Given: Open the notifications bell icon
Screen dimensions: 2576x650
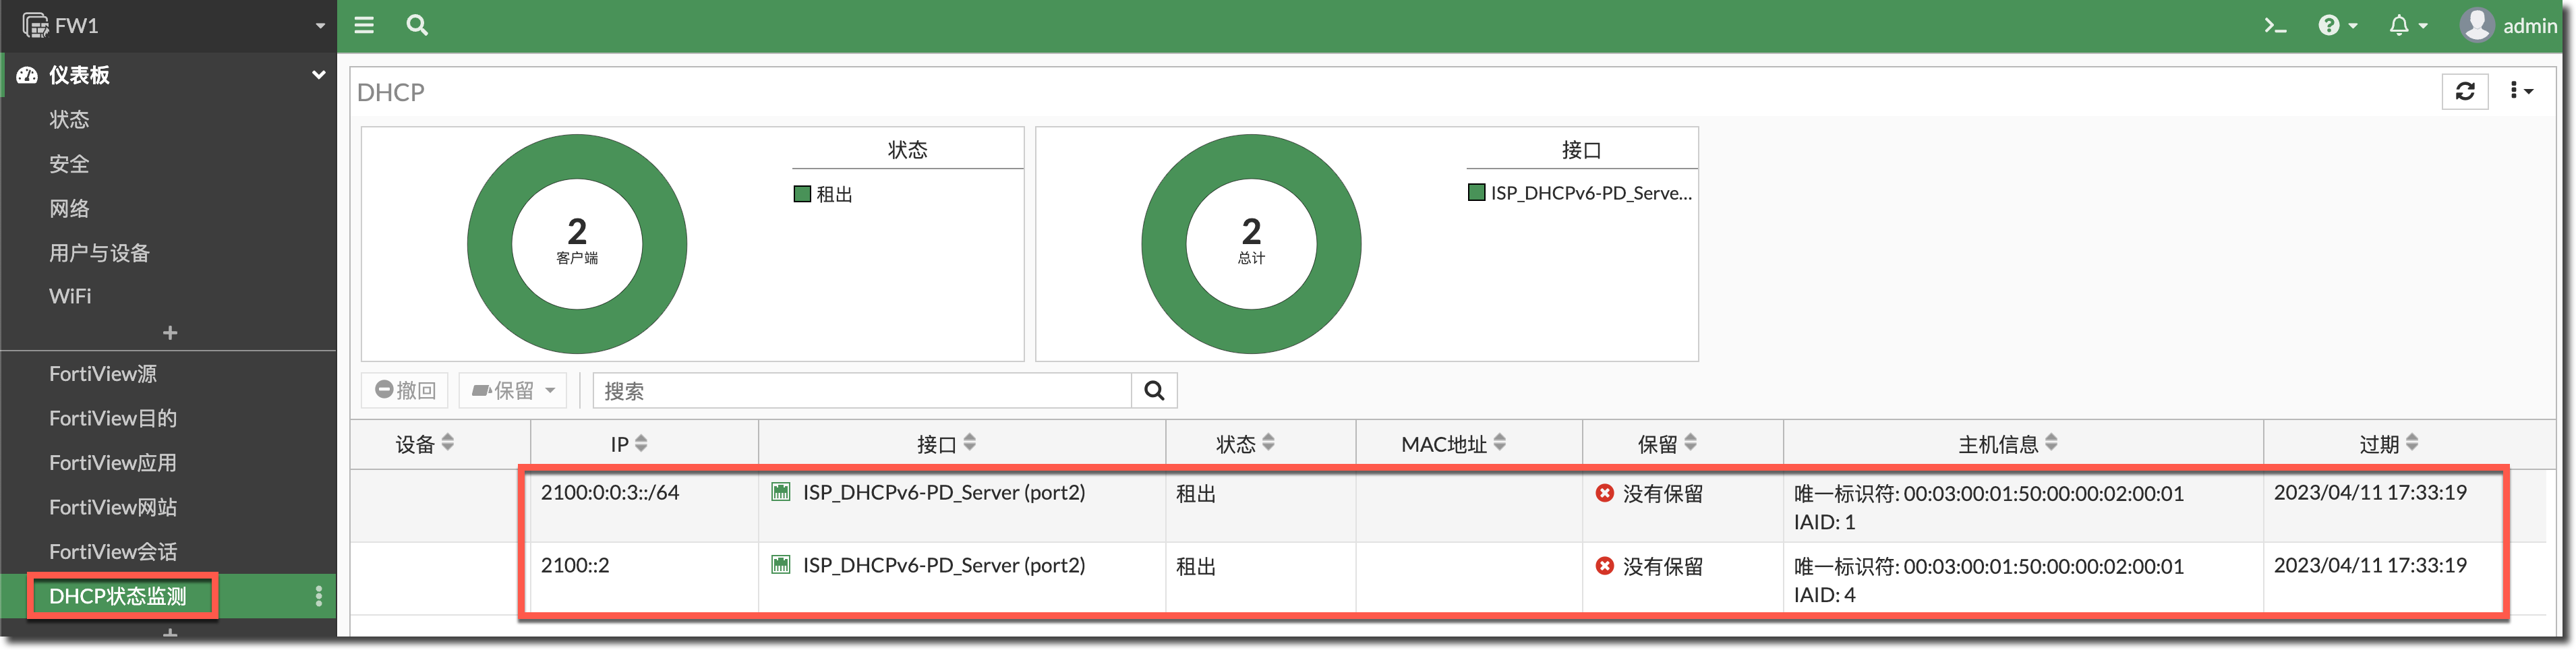Looking at the screenshot, I should point(2406,26).
